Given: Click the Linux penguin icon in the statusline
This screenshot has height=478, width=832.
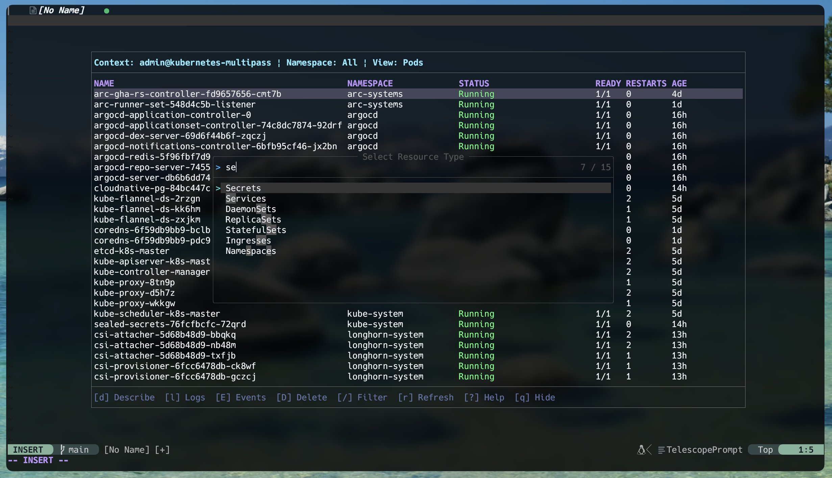Looking at the screenshot, I should click(641, 450).
